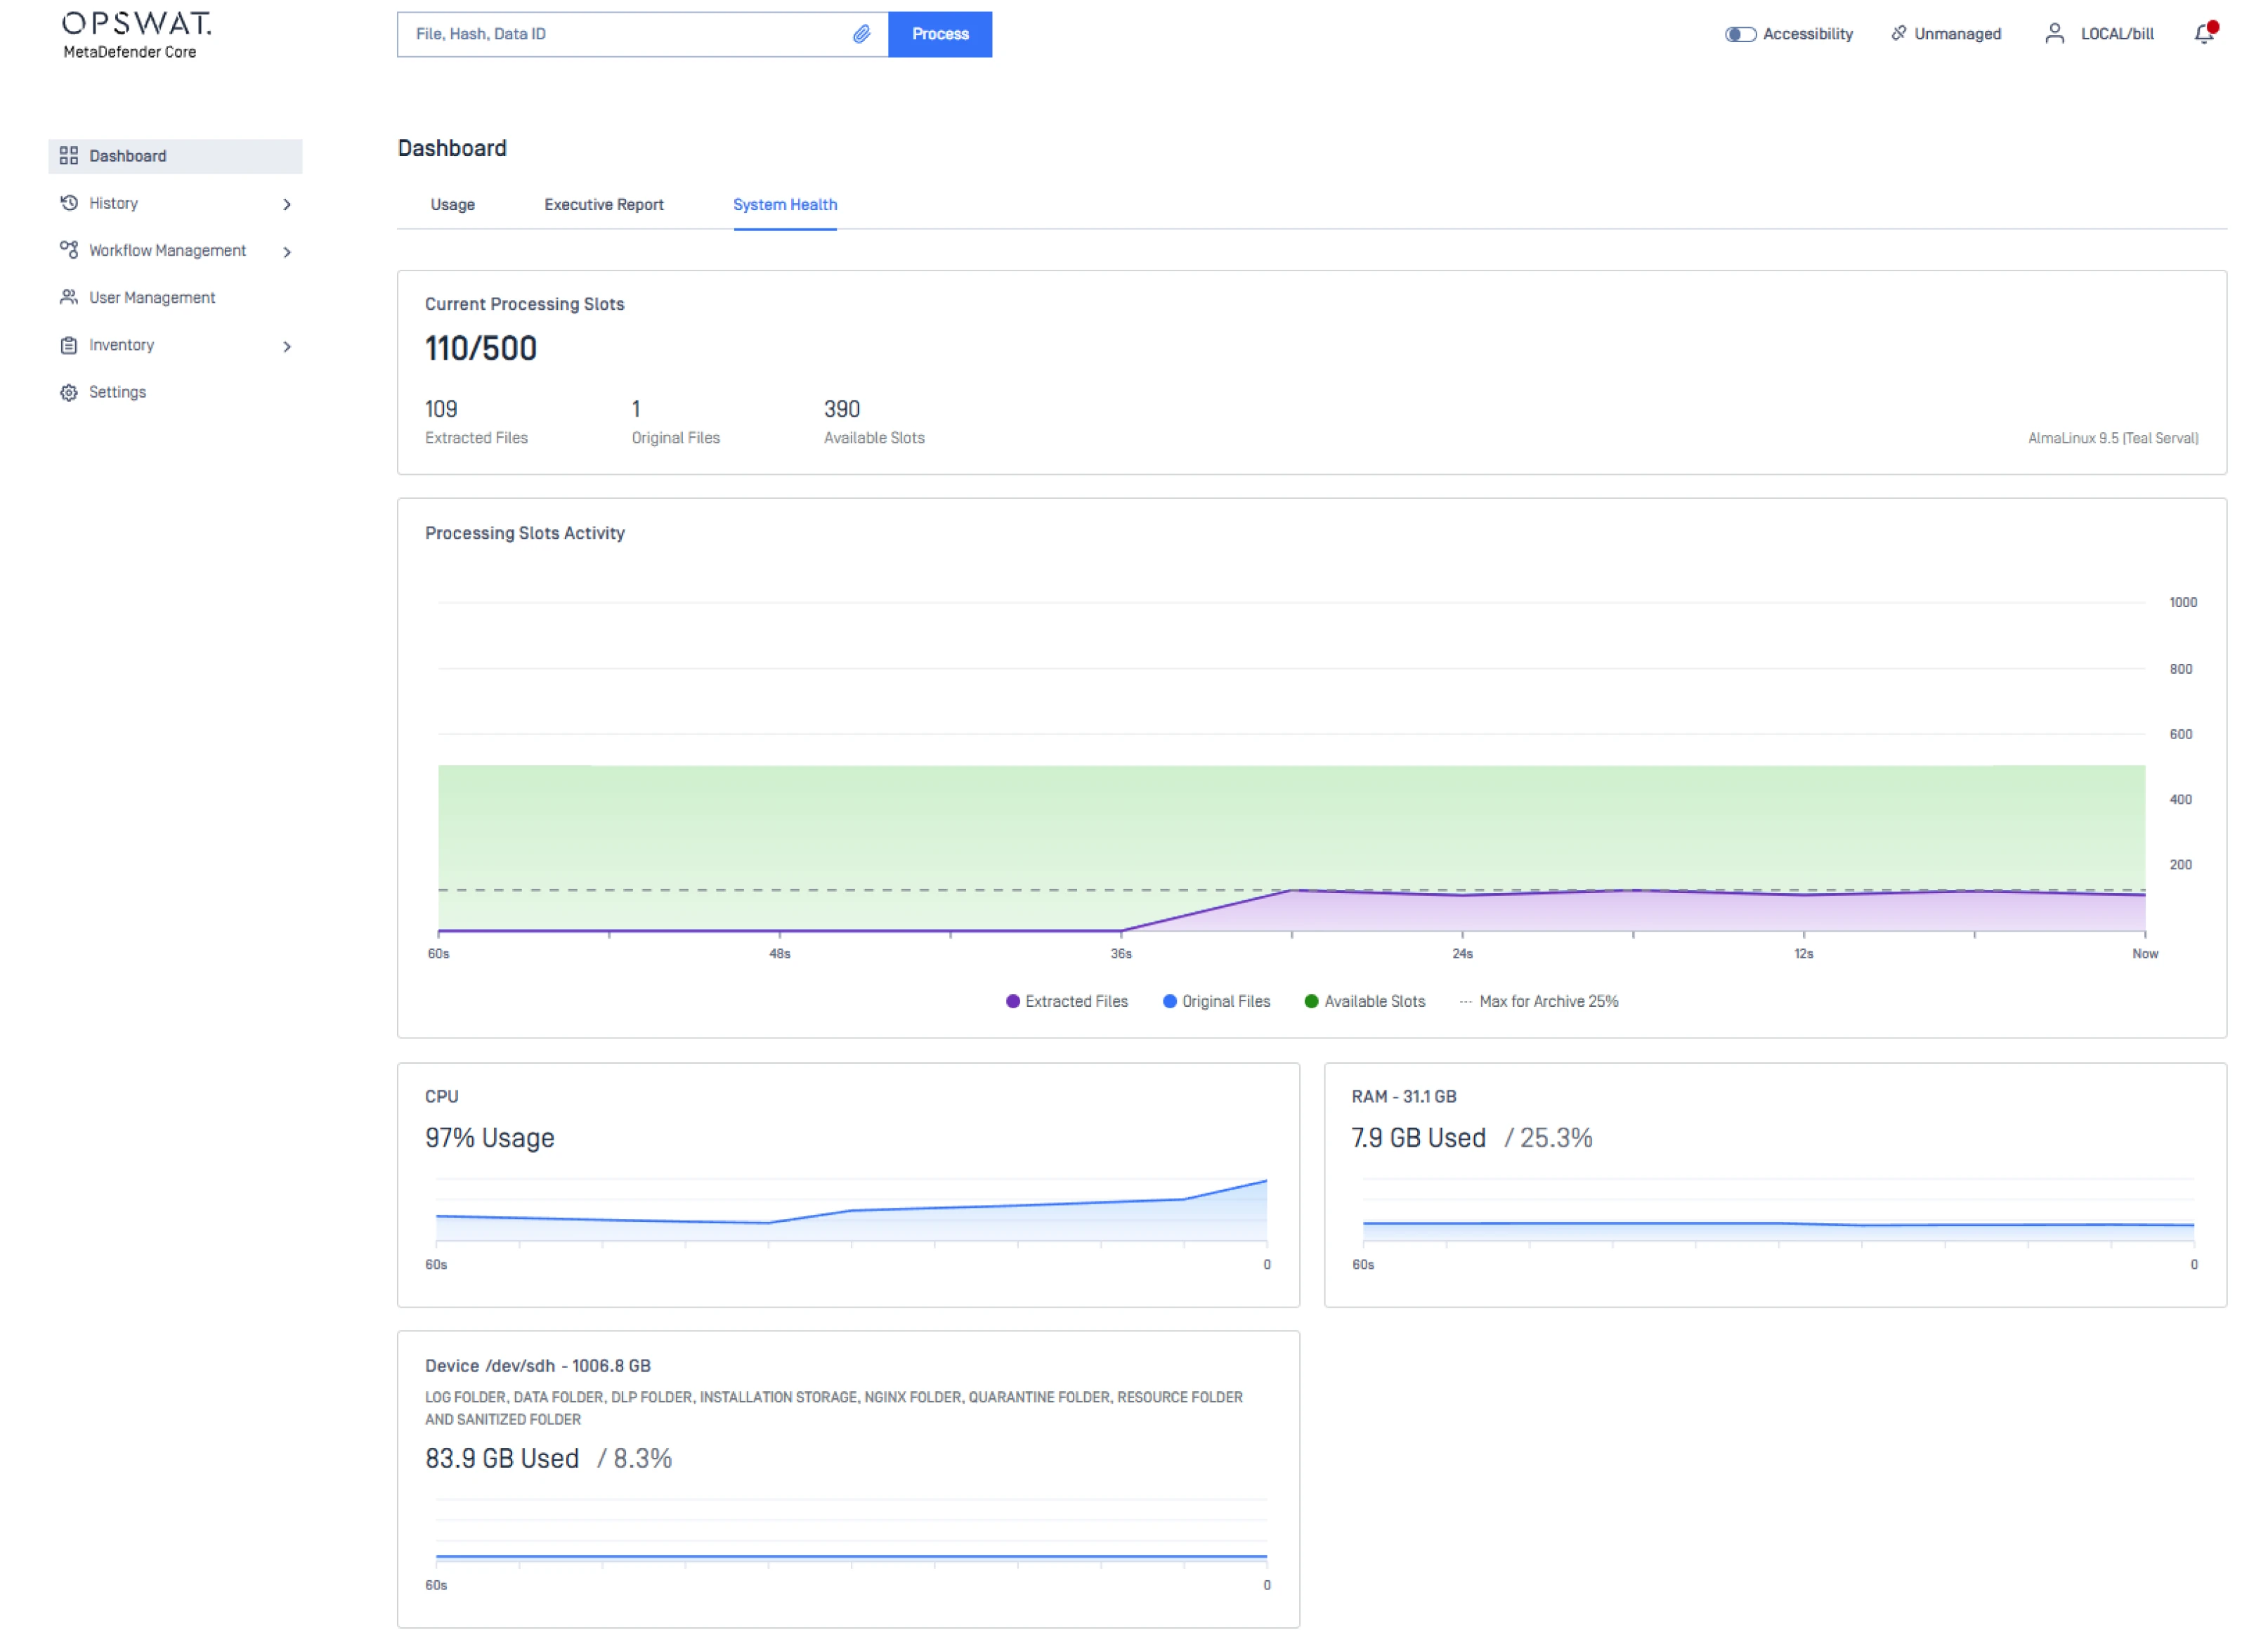Viewport: 2268px width, 1642px height.
Task: Click the Dashboard grid icon in sidebar
Action: tap(68, 156)
